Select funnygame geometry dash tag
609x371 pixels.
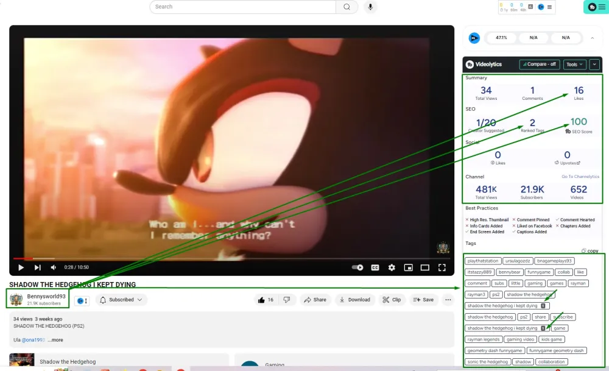point(556,350)
